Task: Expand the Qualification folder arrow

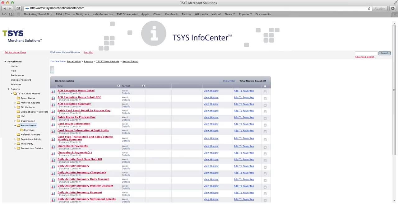Action: click(15, 121)
